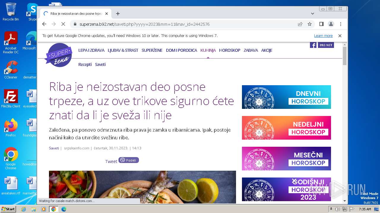Select the address bar URL
The height and width of the screenshot is (213, 380).
pos(145,24)
